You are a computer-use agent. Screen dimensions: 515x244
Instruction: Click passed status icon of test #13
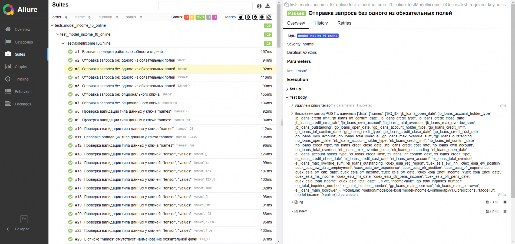click(x=70, y=154)
